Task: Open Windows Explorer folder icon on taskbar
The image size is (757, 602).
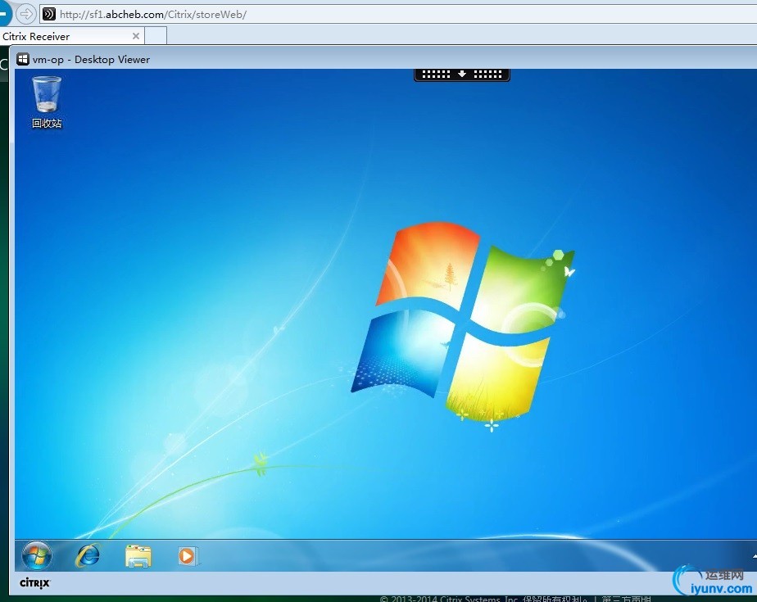Action: click(138, 555)
